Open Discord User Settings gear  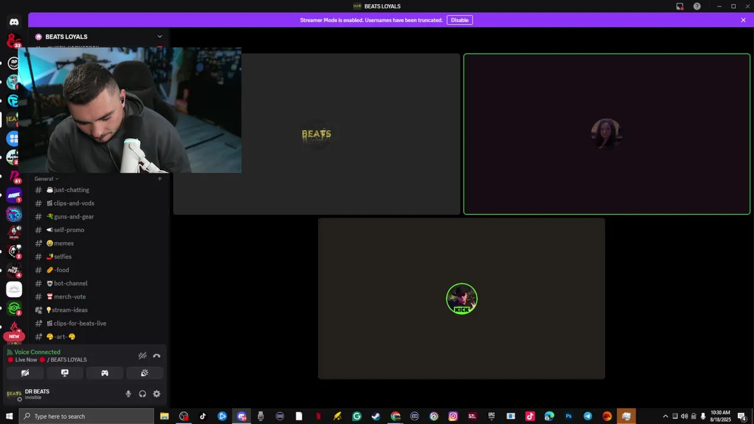point(157,394)
